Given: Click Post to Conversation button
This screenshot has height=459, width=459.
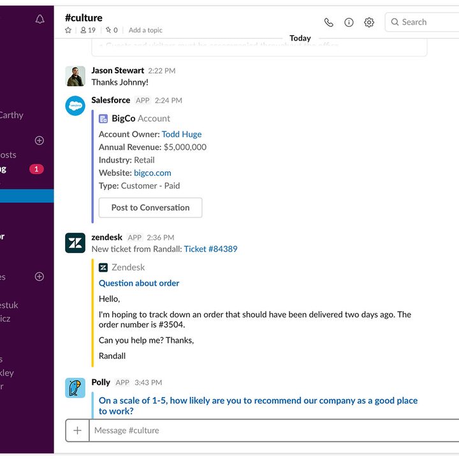Looking at the screenshot, I should pyautogui.click(x=150, y=208).
